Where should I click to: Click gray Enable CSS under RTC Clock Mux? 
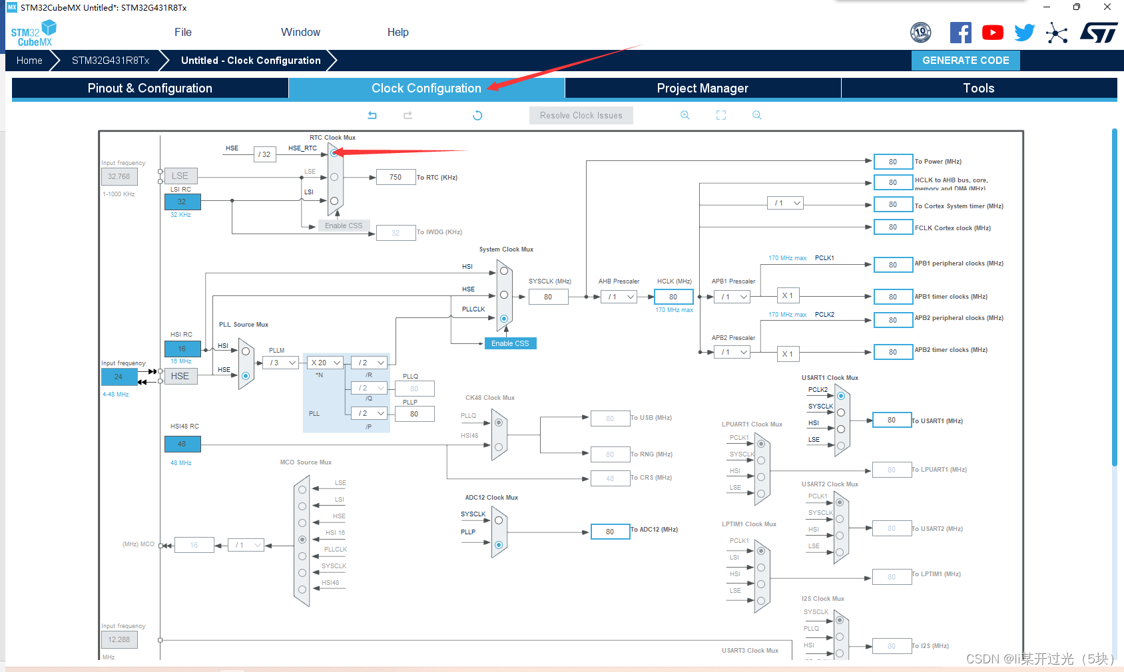(344, 226)
